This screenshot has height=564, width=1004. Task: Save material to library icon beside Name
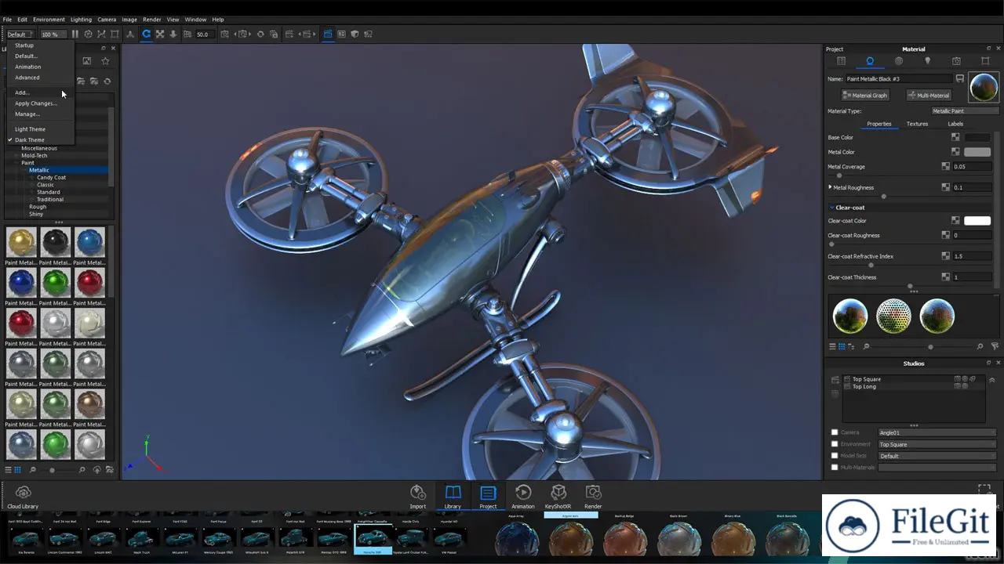pyautogui.click(x=959, y=78)
